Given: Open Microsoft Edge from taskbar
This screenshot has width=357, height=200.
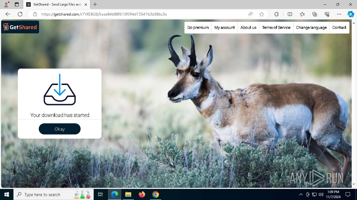Looking at the screenshot, I should [x=115, y=194].
